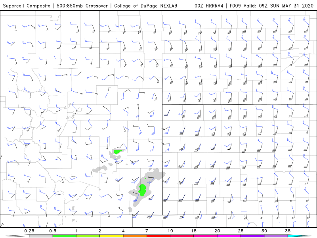Click the F009 forecast hour text
The image size is (317, 238).
pyautogui.click(x=235, y=6)
